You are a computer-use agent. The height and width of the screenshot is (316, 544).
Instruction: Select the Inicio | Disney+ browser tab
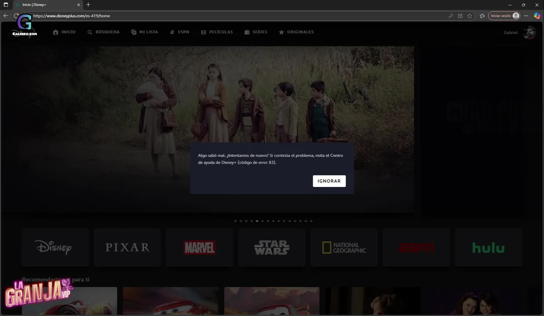47,5
